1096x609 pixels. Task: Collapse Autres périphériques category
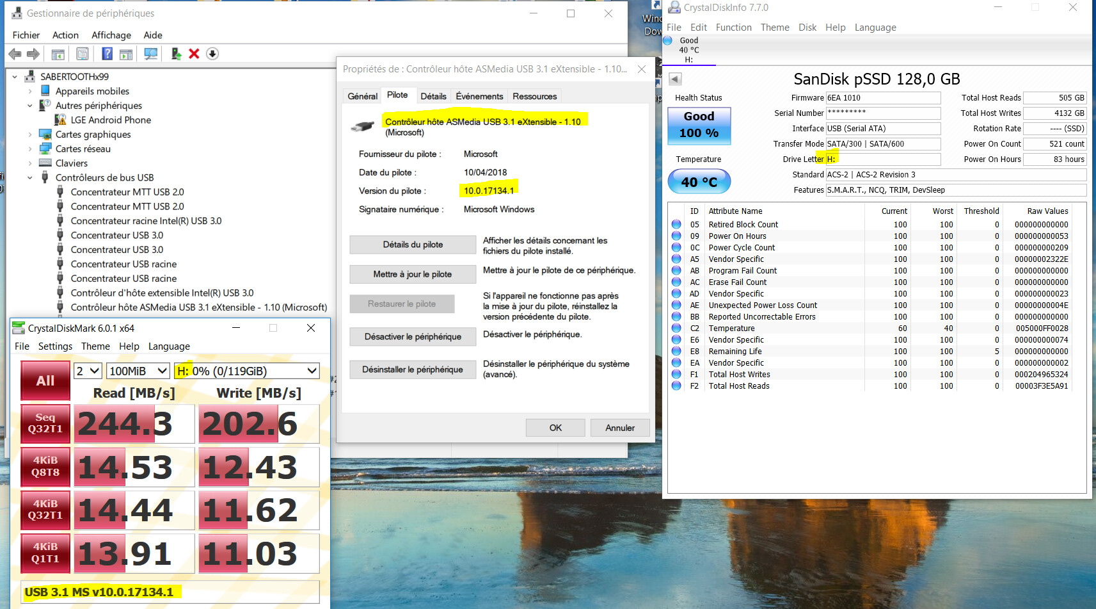click(30, 106)
